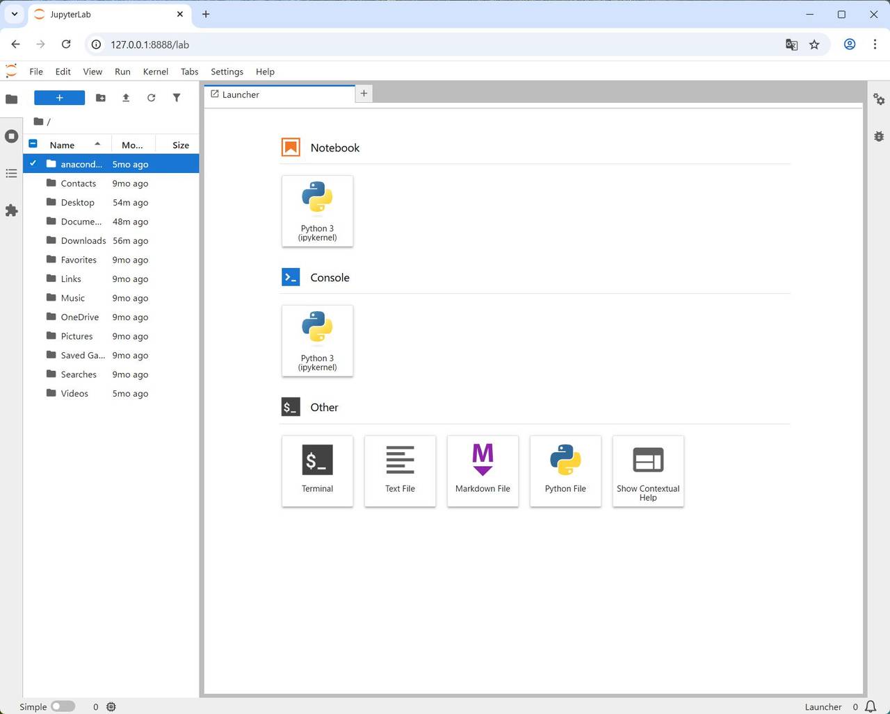This screenshot has height=714, width=890.
Task: Select the Videos folder
Action: [x=111, y=393]
